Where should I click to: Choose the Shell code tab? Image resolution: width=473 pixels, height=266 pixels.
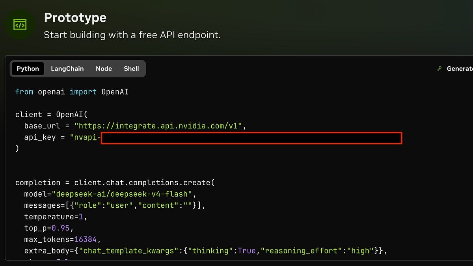pyautogui.click(x=131, y=69)
